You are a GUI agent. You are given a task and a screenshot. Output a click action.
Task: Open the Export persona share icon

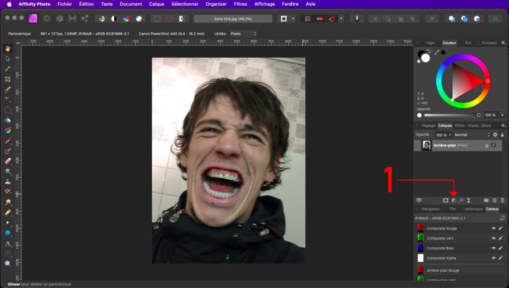click(x=85, y=18)
